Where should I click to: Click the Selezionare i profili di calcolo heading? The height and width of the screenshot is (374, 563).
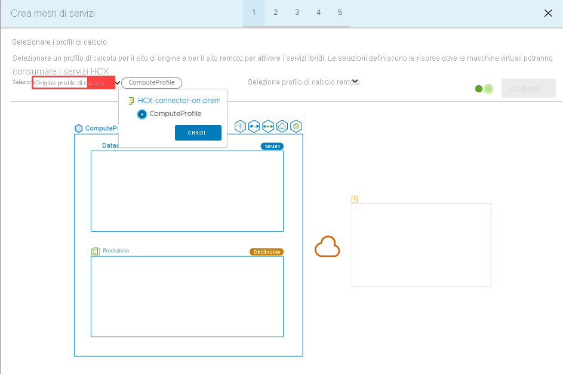59,42
